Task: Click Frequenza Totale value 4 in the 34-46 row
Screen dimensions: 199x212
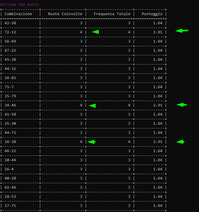Action: [129, 105]
